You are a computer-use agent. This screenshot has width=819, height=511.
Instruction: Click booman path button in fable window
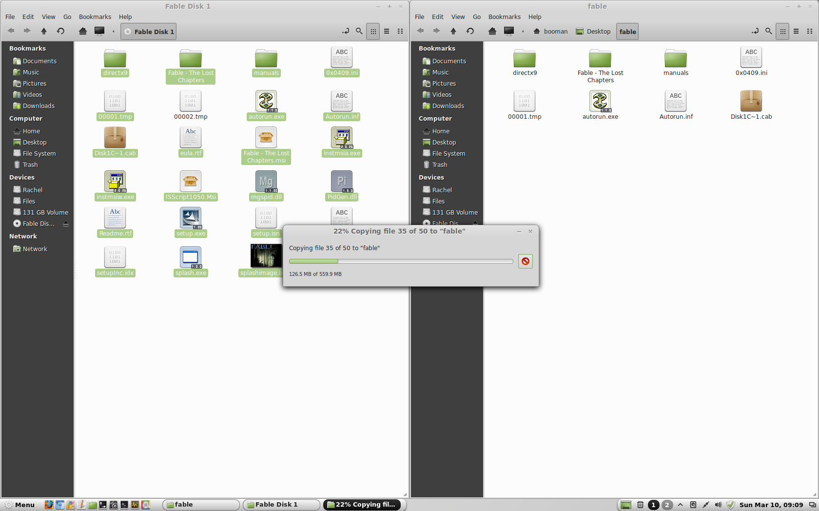pyautogui.click(x=550, y=32)
